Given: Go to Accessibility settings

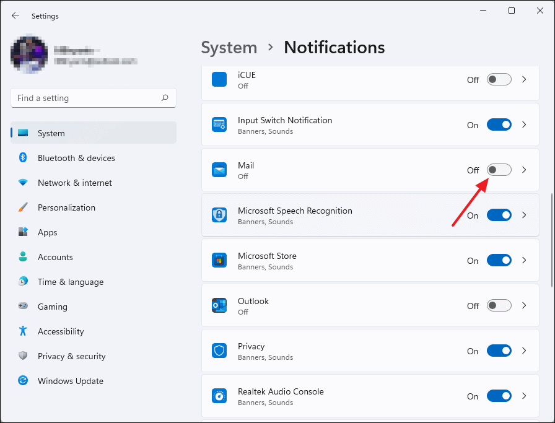Looking at the screenshot, I should pos(94,331).
